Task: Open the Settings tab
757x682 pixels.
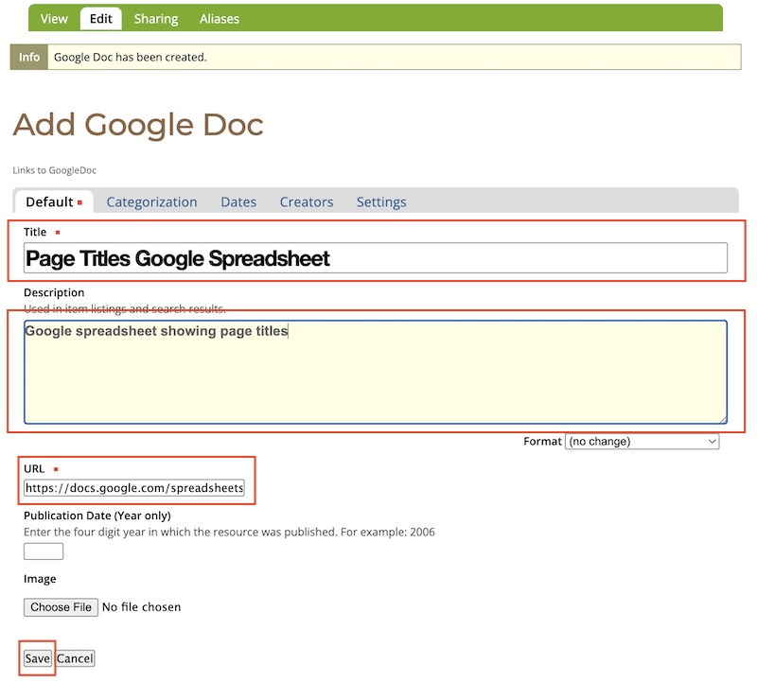Action: click(x=380, y=201)
